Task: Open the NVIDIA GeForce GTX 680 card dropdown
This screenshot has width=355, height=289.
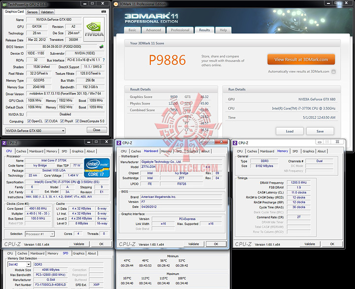Action: click(x=35, y=130)
